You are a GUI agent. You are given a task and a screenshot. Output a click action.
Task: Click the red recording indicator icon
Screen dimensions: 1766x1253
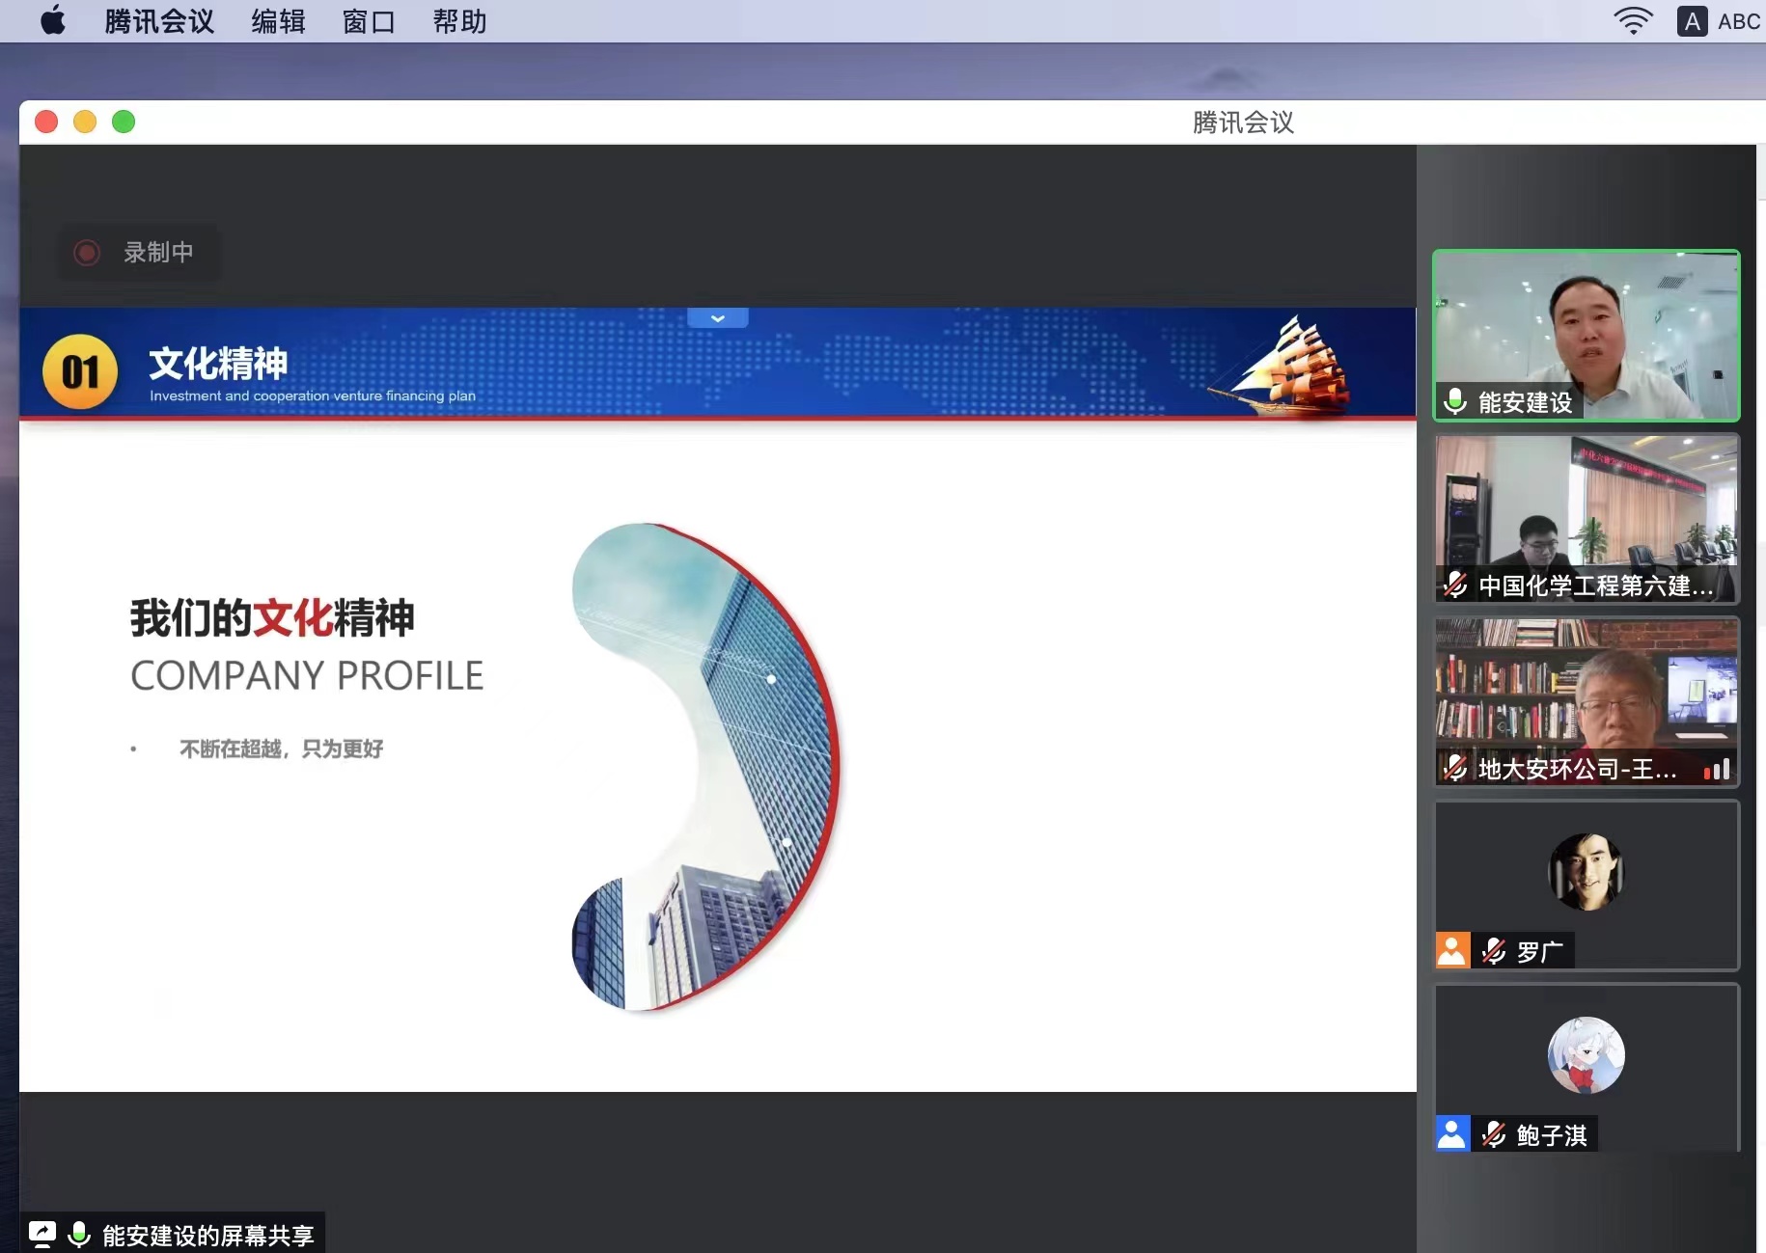coord(87,253)
